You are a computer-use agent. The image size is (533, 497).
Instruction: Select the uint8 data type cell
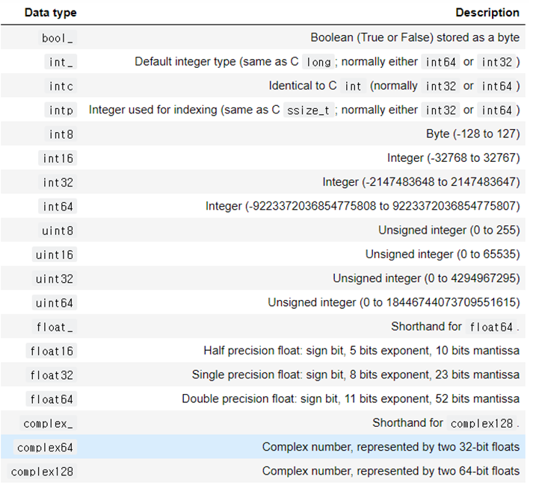point(58,231)
